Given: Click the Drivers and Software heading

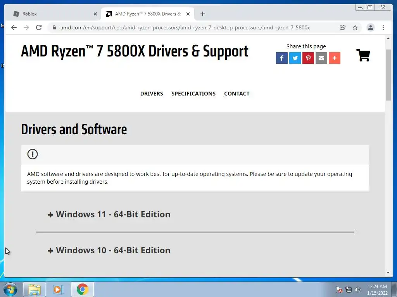Looking at the screenshot, I should pyautogui.click(x=74, y=129).
